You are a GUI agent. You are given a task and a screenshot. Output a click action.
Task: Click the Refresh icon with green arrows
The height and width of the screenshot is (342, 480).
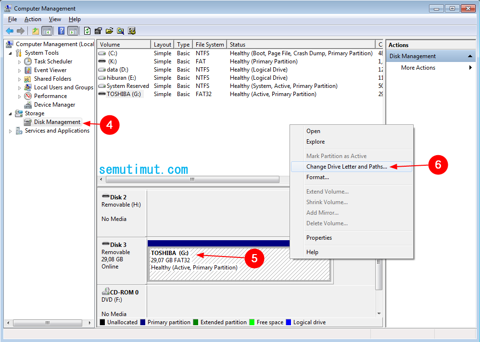87,31
